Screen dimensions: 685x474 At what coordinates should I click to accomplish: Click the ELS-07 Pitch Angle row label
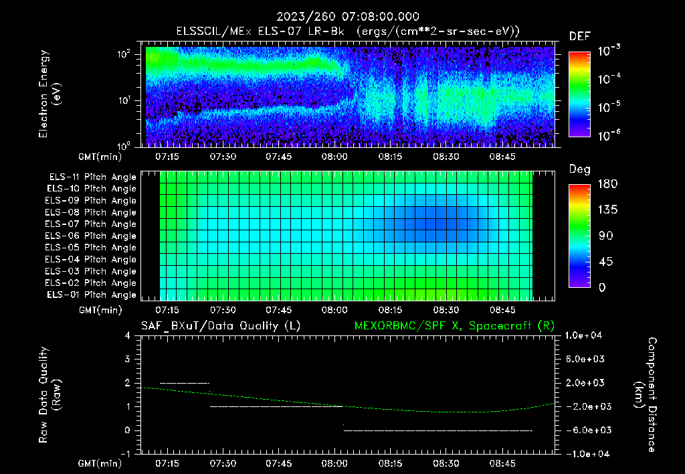(91, 224)
